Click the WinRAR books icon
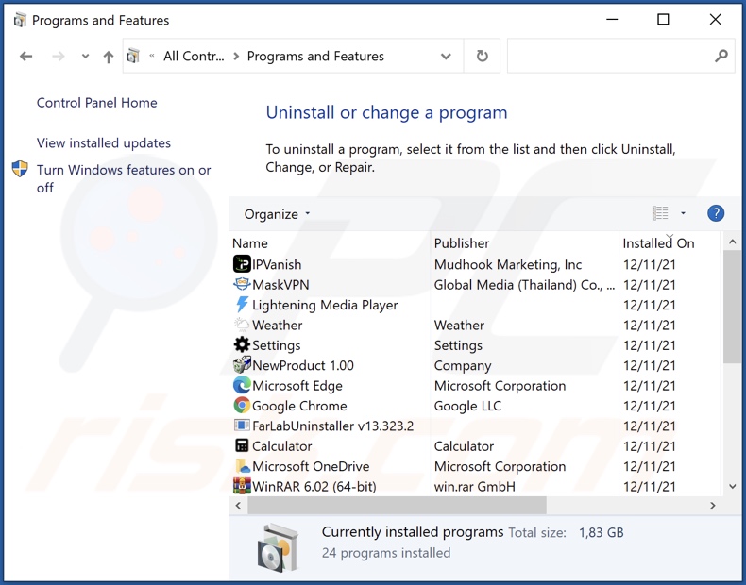Image resolution: width=746 pixels, height=585 pixels. [242, 486]
